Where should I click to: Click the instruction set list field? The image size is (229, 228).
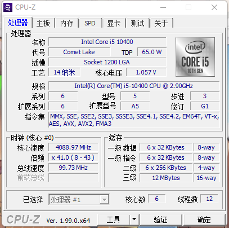tap(134, 120)
